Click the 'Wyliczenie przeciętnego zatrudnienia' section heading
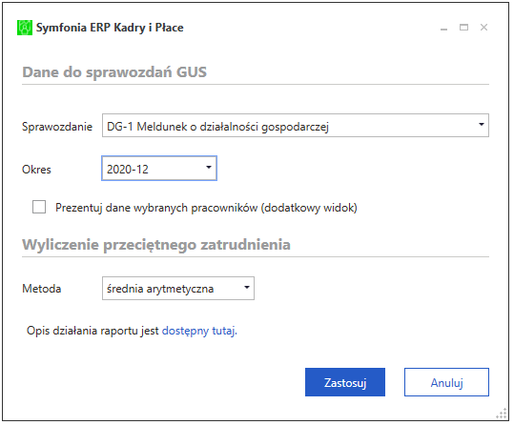Image resolution: width=514 pixels, height=425 pixels. point(156,245)
